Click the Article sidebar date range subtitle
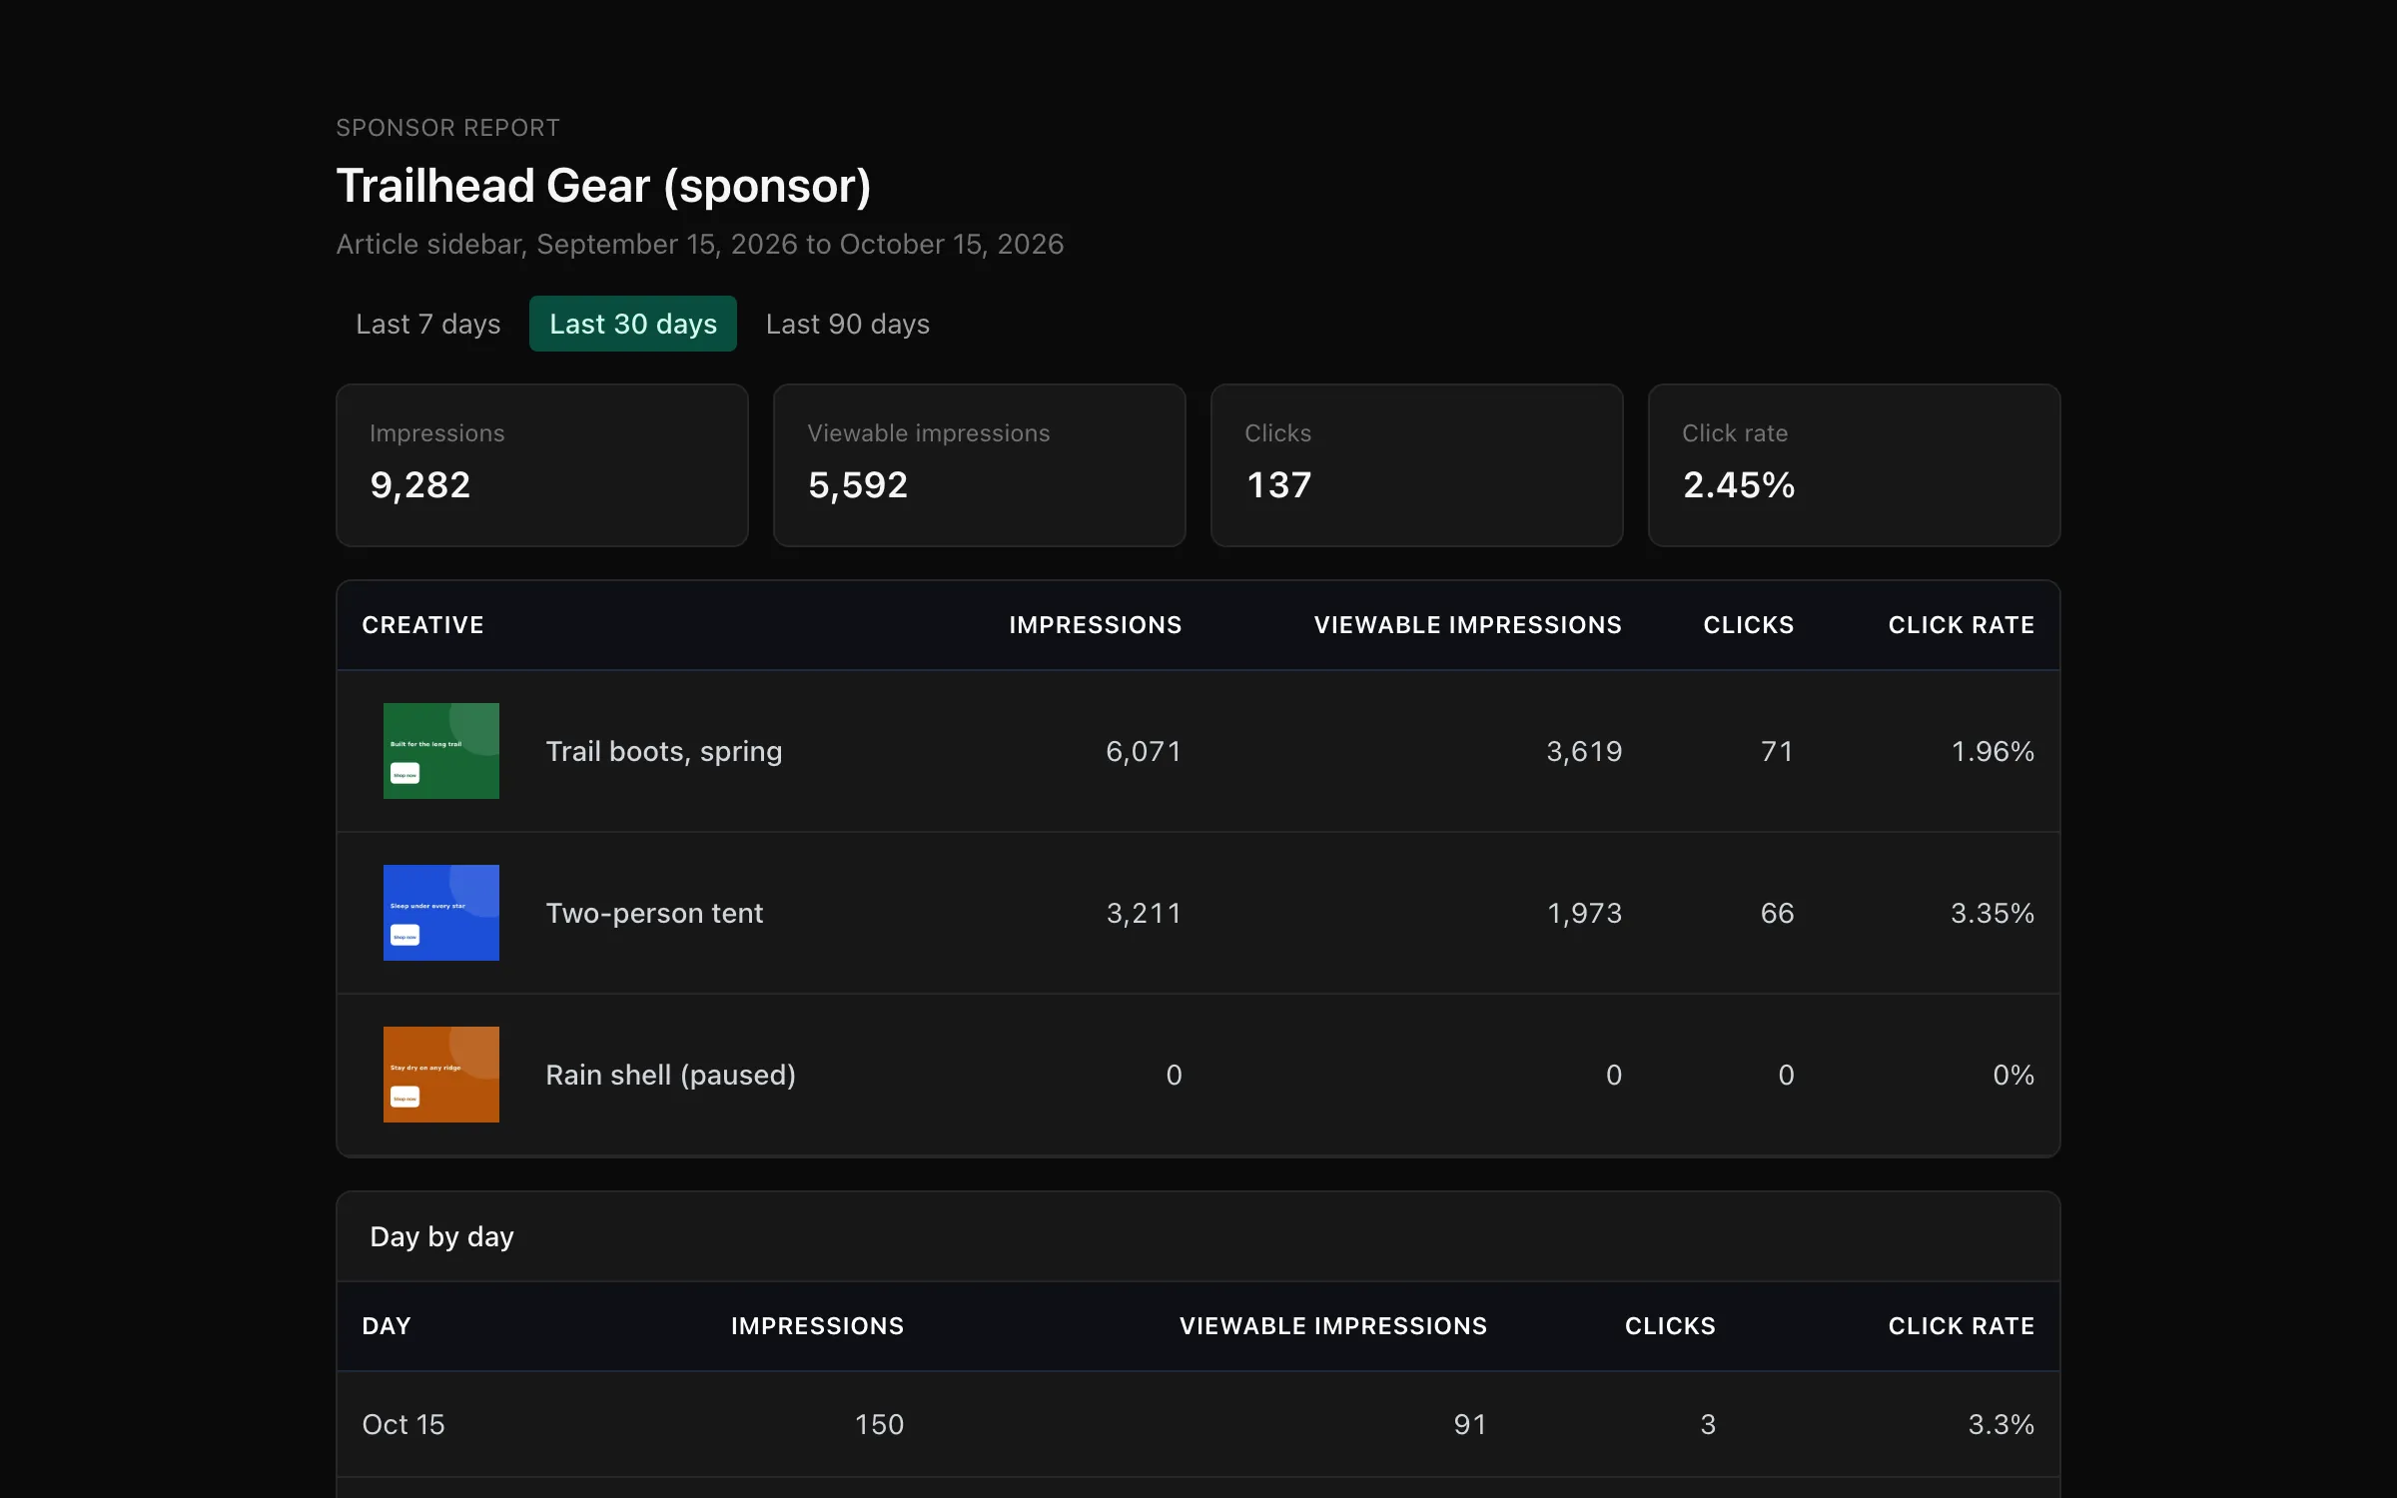Screen dimensions: 2397x1498 click(x=700, y=244)
